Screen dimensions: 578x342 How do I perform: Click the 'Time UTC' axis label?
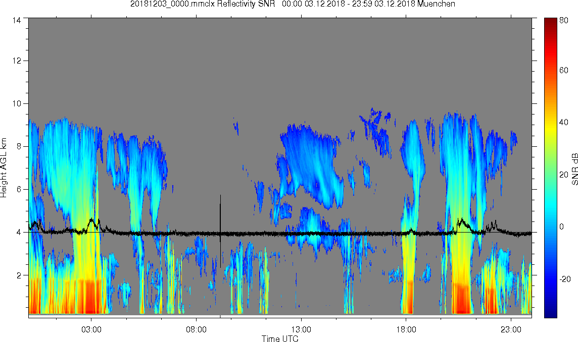pos(280,338)
